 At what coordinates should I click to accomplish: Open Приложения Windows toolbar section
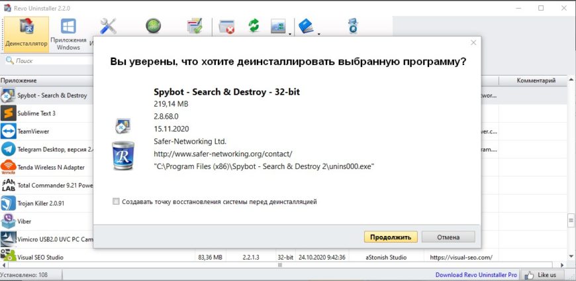tap(68, 34)
